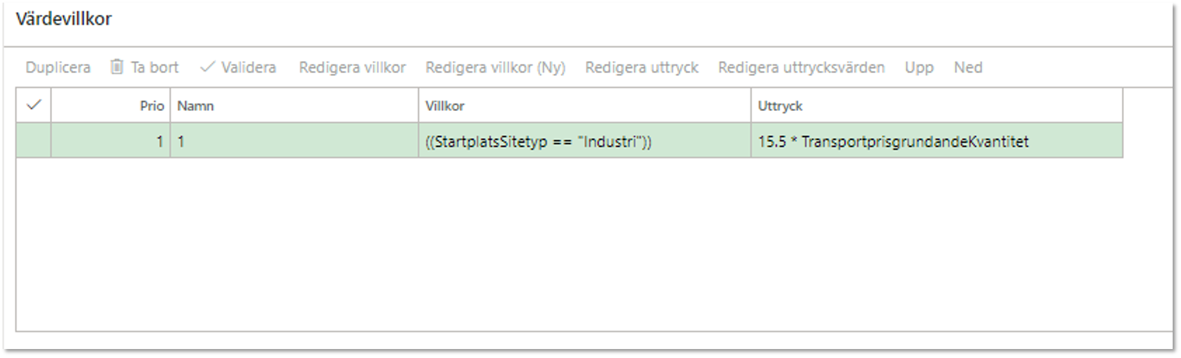Click the Namn cell containing 1

pos(294,141)
